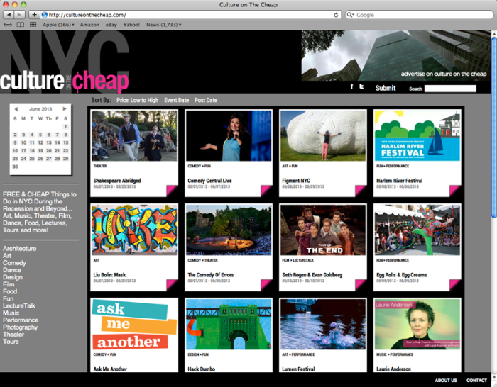Open the News bookmarks folder dropdown
Viewport: 497px width, 387px height.
click(x=163, y=25)
